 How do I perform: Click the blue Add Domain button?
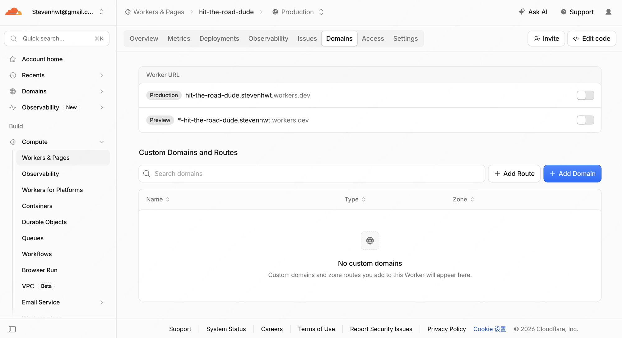click(x=572, y=174)
